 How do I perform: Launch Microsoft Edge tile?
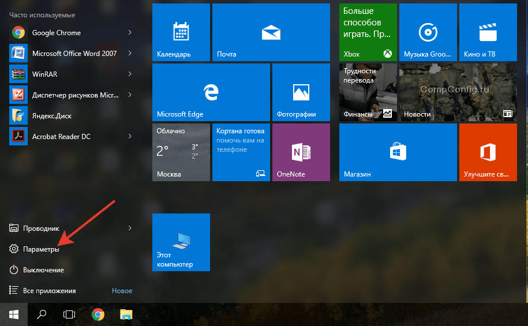coord(211,92)
